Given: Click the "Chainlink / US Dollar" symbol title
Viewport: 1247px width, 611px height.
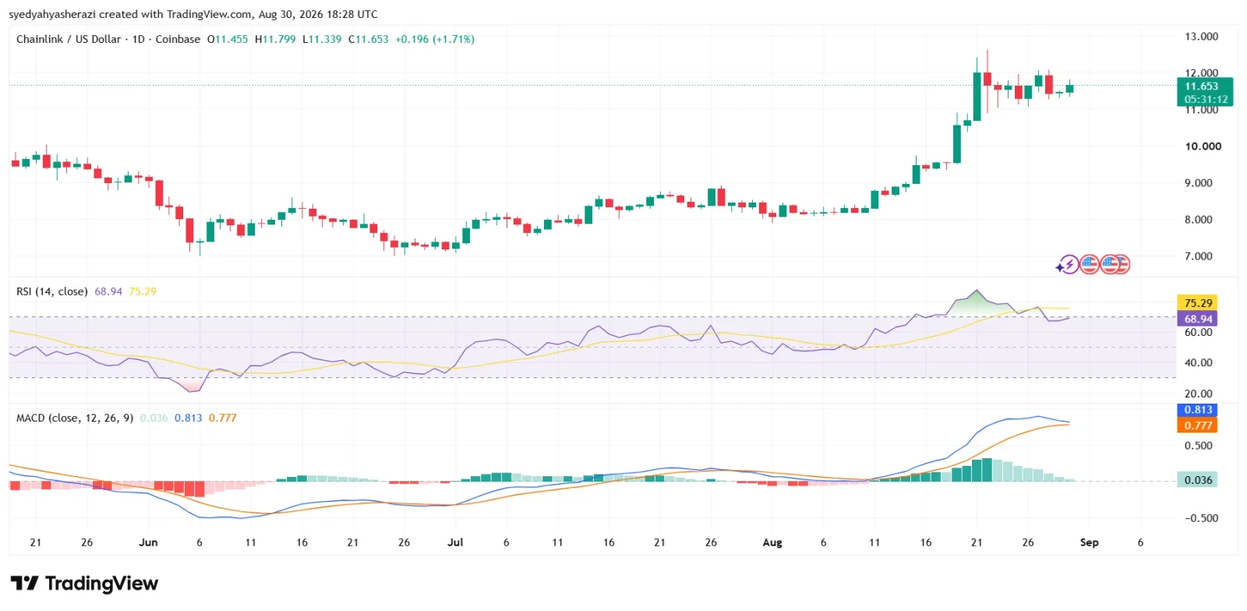Looking at the screenshot, I should click(x=69, y=39).
